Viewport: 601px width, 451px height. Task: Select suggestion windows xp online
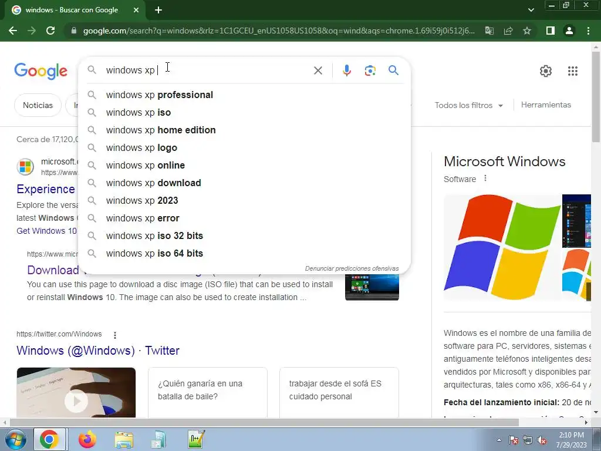click(244, 165)
